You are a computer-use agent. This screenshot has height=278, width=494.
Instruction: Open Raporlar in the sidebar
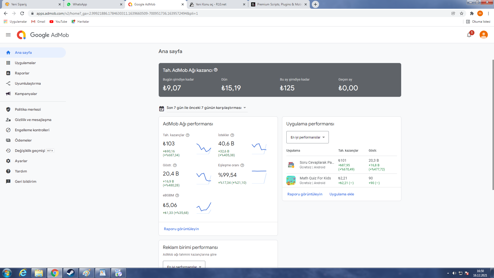33,73
